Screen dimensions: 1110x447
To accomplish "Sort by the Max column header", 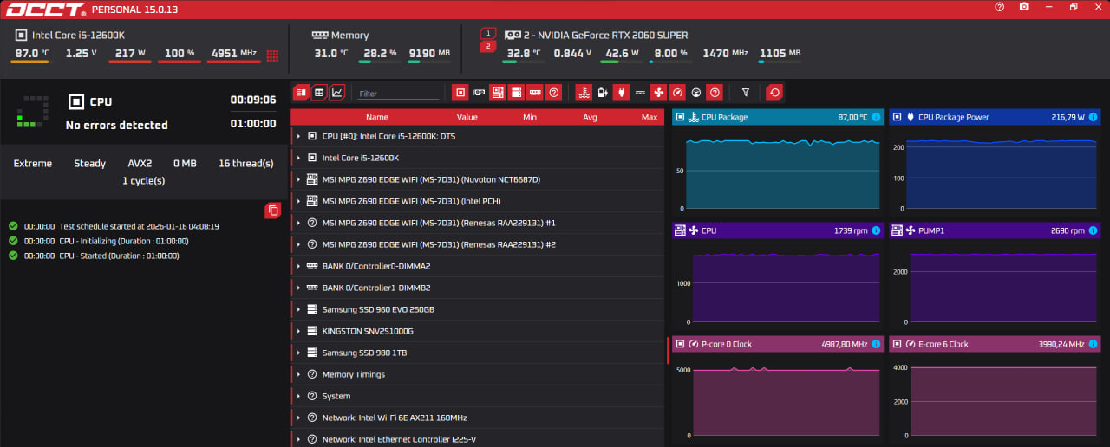I will (x=650, y=117).
